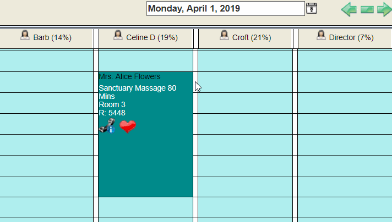Click Director's staff avatar icon

[x=321, y=35]
